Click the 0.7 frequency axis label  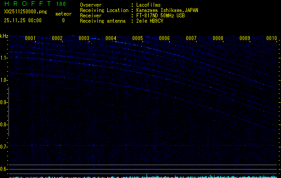pyautogui.click(x=4, y=147)
